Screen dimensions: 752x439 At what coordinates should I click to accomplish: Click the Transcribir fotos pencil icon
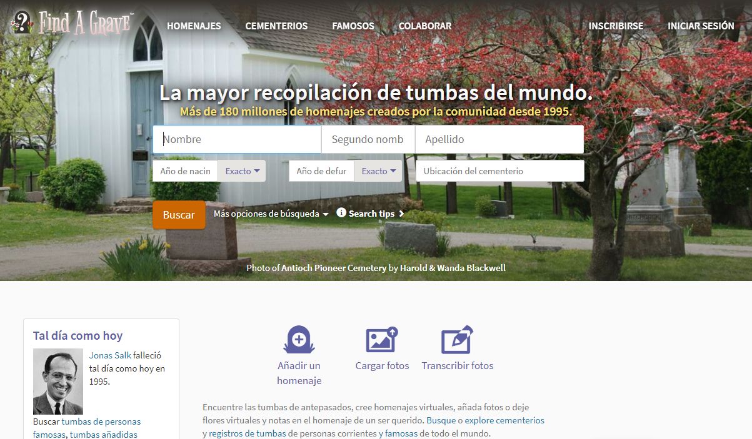457,340
